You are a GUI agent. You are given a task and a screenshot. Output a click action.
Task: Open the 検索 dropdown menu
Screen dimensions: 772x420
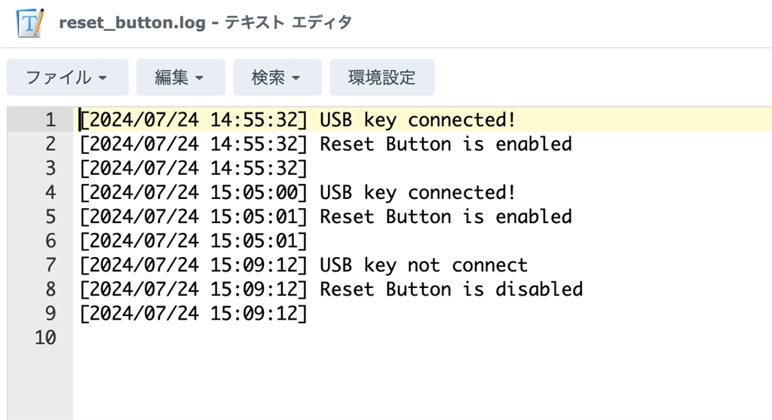pos(277,78)
